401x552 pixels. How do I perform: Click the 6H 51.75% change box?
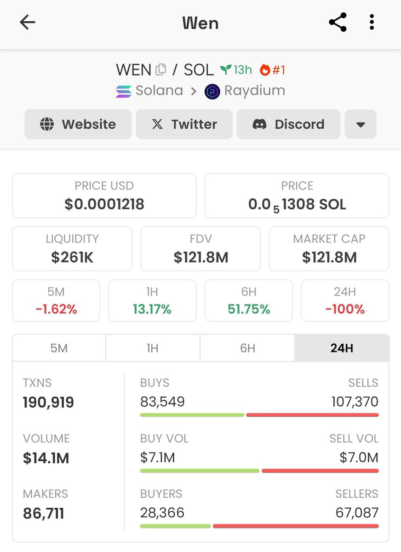249,300
